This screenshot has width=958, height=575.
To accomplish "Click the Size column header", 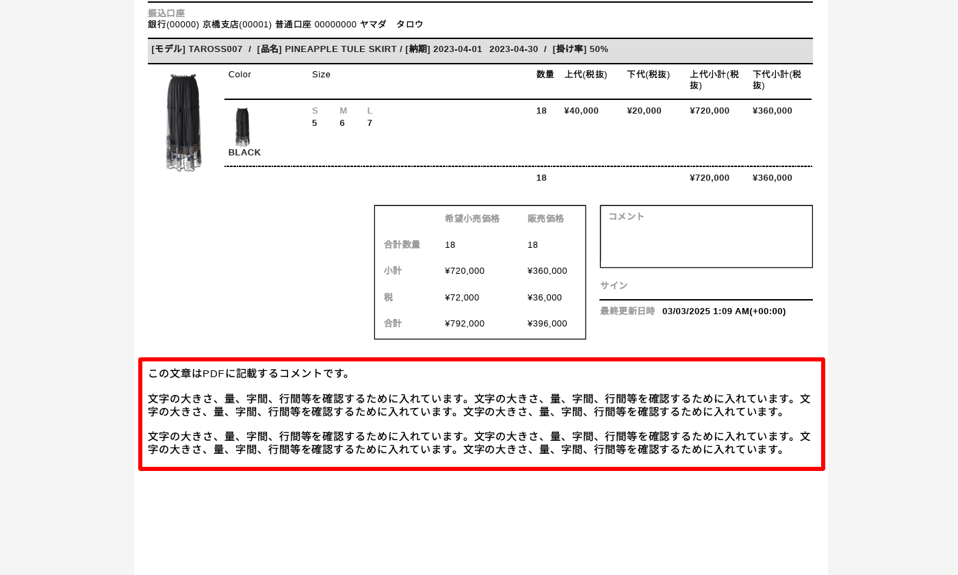I will (321, 74).
